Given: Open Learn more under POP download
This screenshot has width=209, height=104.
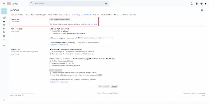Looking at the screenshot, I should 15,31.
